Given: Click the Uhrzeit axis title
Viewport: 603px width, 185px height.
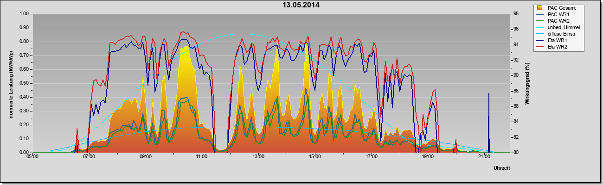Looking at the screenshot, I should point(502,168).
